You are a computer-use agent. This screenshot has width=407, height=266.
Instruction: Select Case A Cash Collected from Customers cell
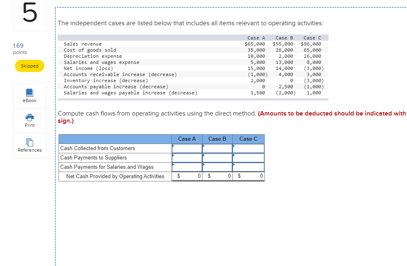click(x=187, y=148)
